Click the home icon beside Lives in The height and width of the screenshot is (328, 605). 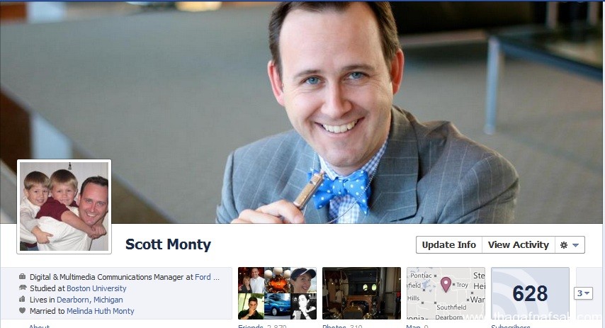coord(23,299)
